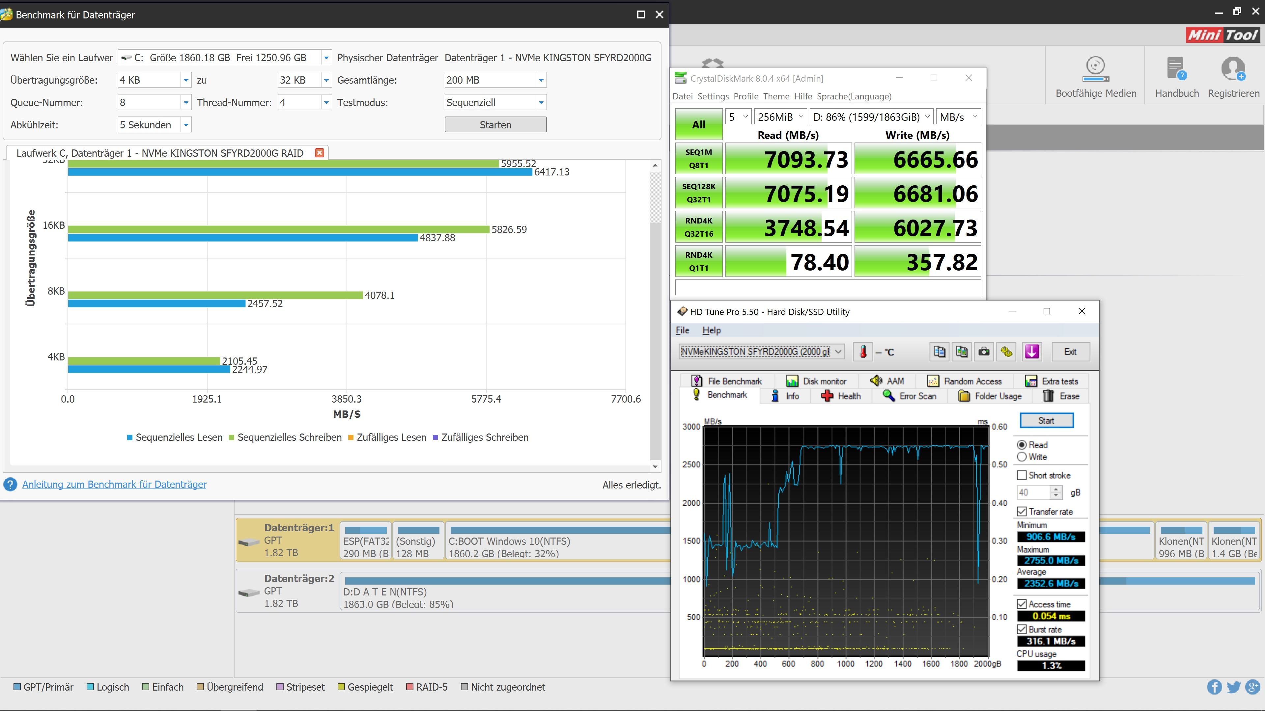Close Laufwerk C benchmark result tab
The height and width of the screenshot is (711, 1265).
[319, 153]
